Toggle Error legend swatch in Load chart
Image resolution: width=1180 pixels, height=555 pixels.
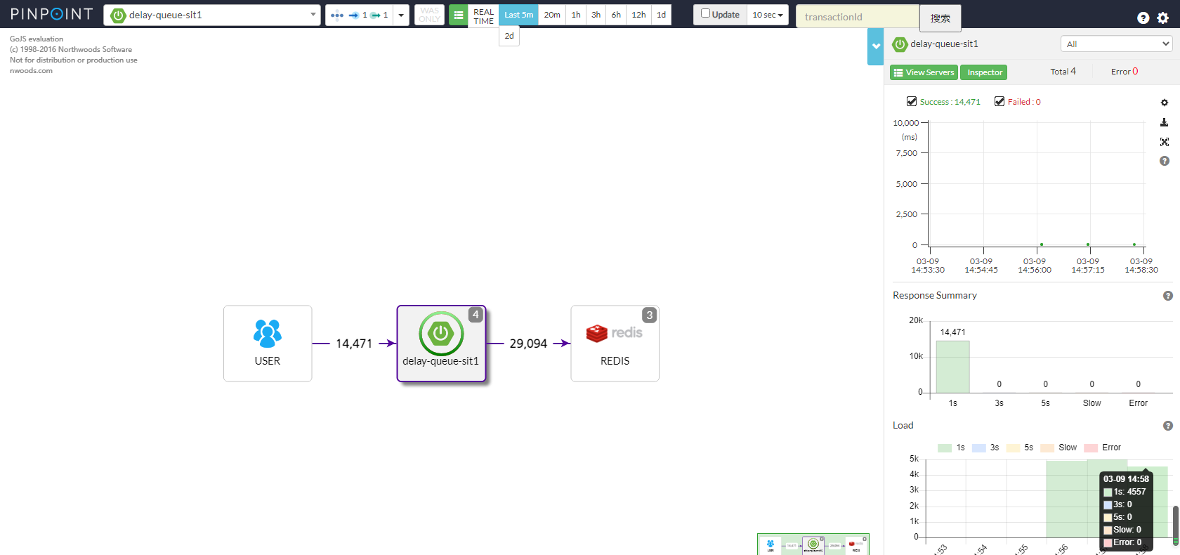point(1091,448)
